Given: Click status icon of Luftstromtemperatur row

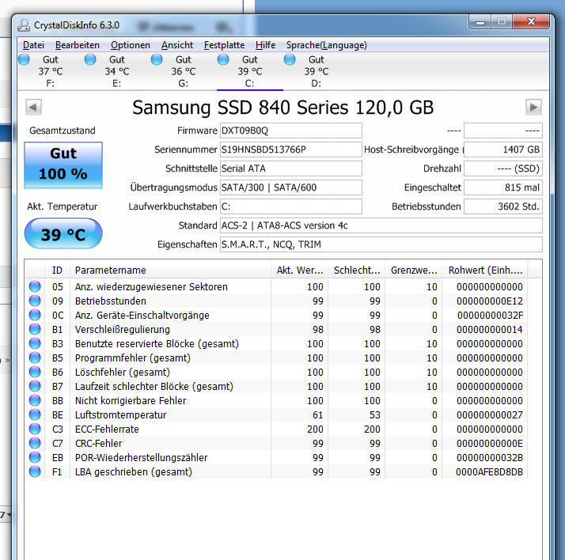Looking at the screenshot, I should click(35, 414).
